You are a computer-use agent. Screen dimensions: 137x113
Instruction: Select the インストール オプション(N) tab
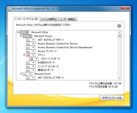tap(26, 19)
